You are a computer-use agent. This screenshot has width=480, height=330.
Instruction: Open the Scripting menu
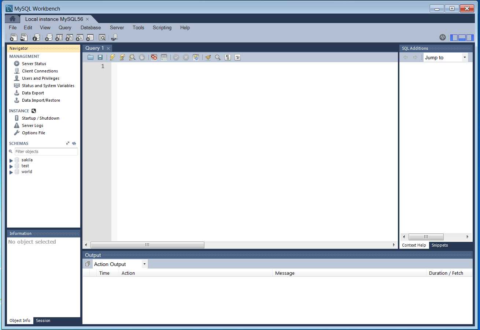pos(162,27)
